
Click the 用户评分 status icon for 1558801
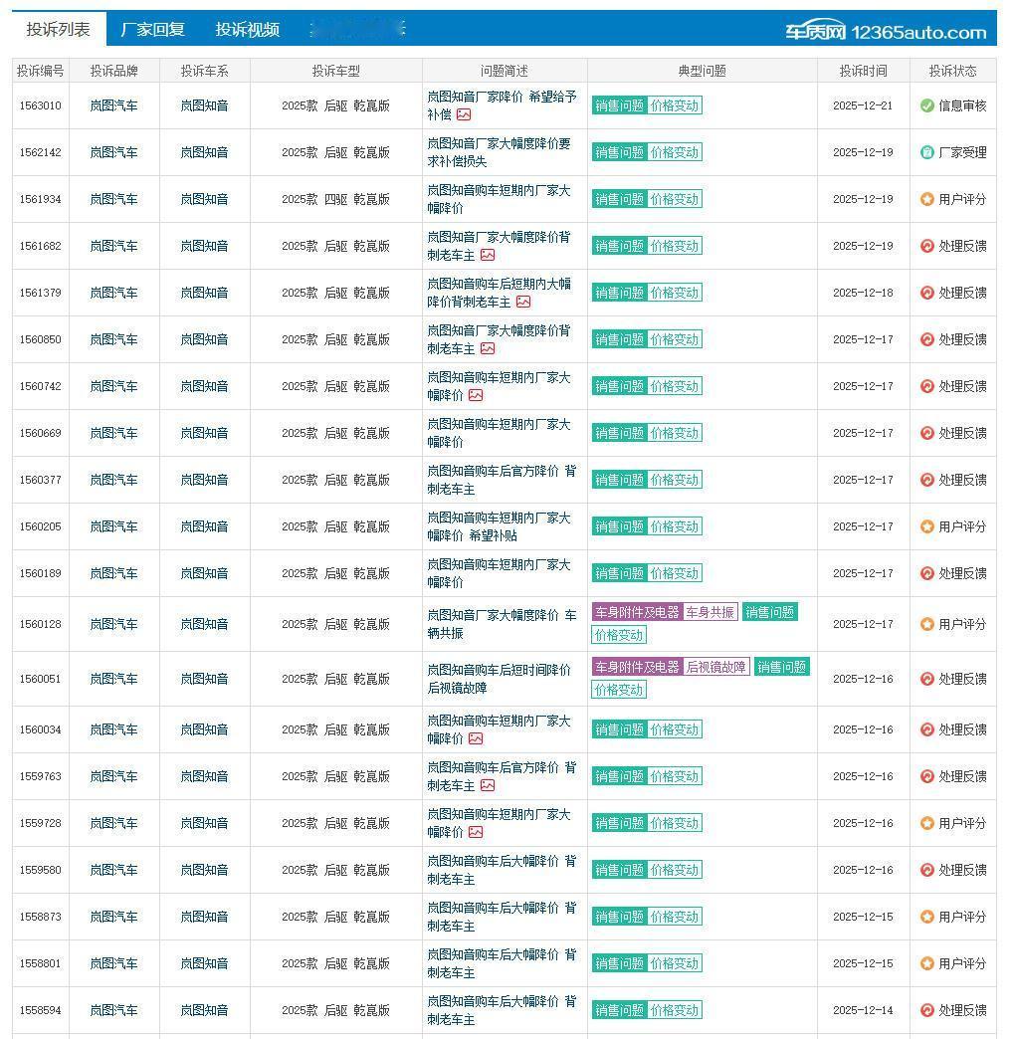[x=926, y=963]
